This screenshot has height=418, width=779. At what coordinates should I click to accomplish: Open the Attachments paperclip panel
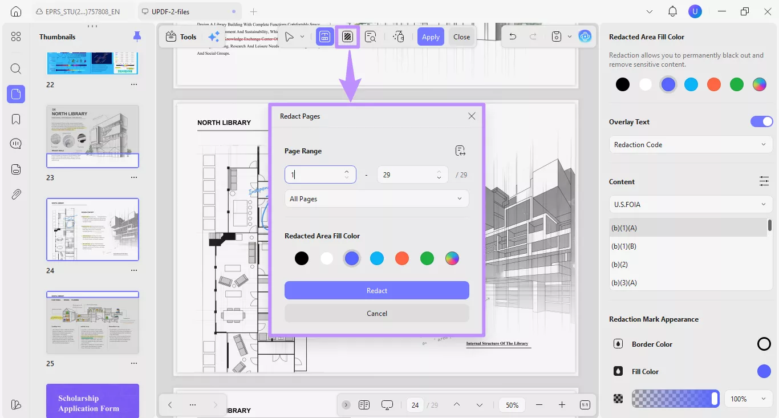point(16,194)
